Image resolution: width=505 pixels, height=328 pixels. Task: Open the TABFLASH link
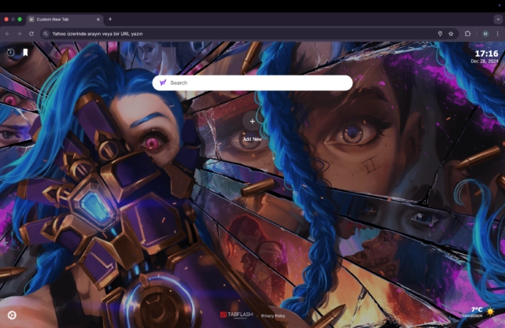click(x=237, y=315)
